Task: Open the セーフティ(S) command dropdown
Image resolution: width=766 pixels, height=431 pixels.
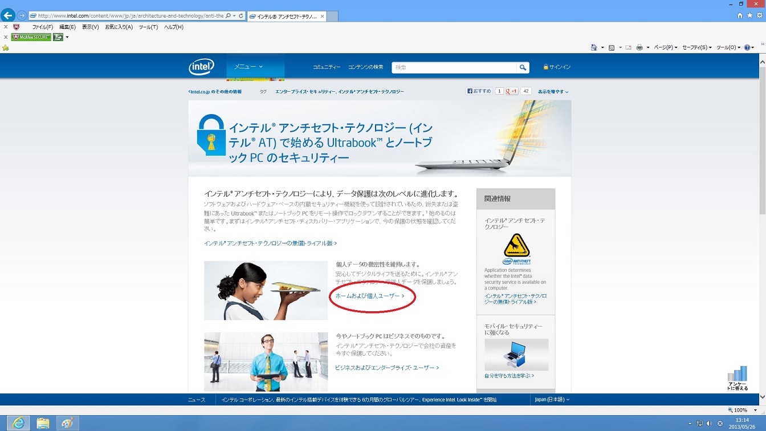Action: coord(697,47)
